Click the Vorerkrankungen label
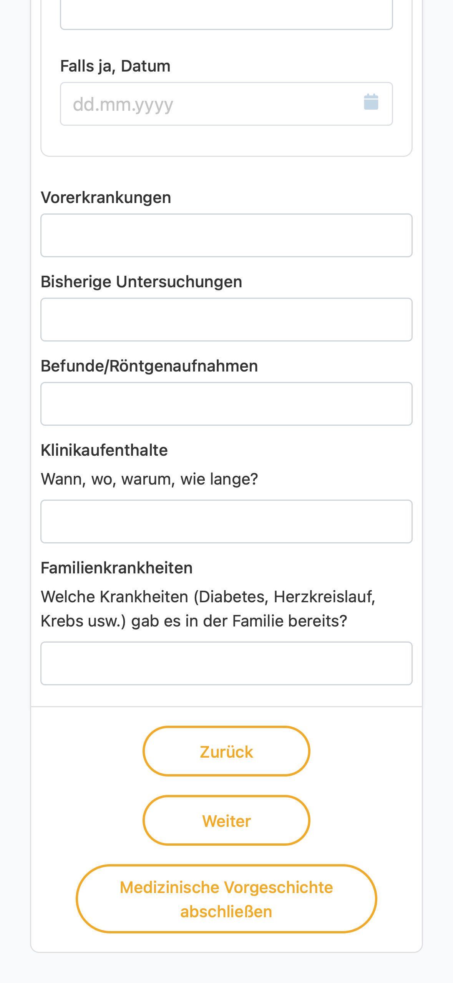 (106, 198)
